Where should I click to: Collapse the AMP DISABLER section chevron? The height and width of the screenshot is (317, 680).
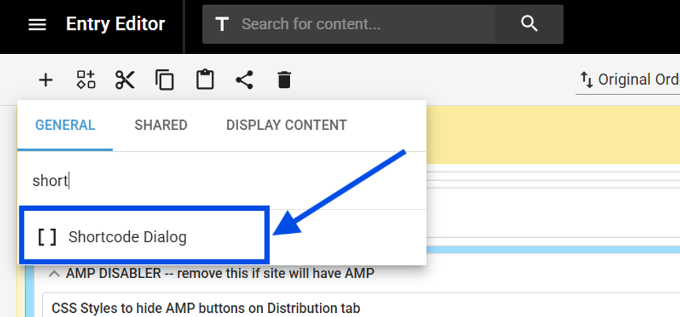(53, 274)
